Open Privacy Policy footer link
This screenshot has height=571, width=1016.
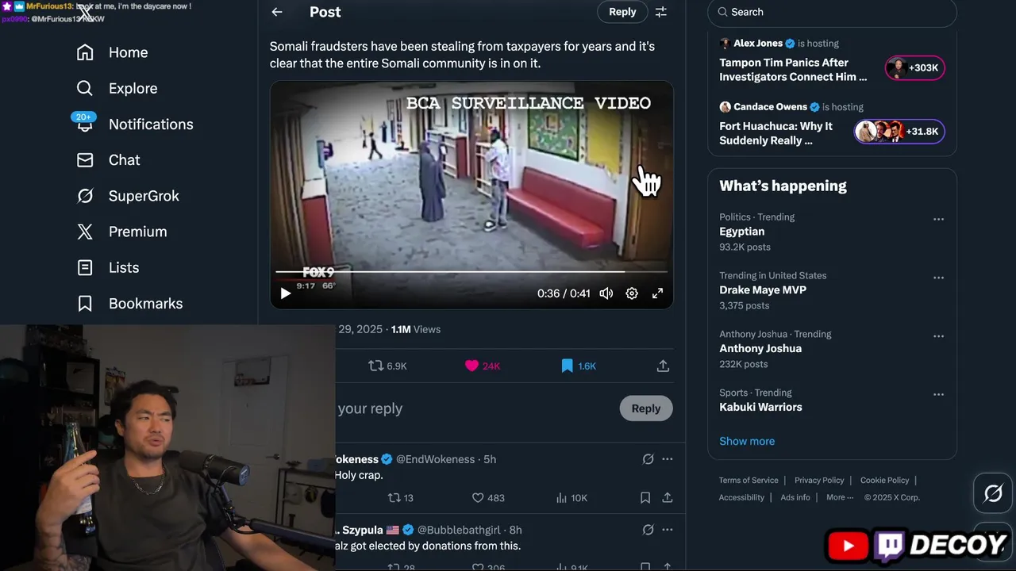tap(819, 481)
